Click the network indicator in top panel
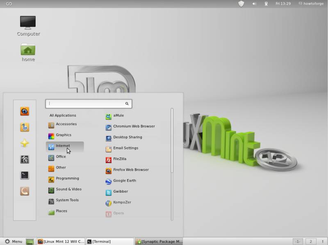 266,4
